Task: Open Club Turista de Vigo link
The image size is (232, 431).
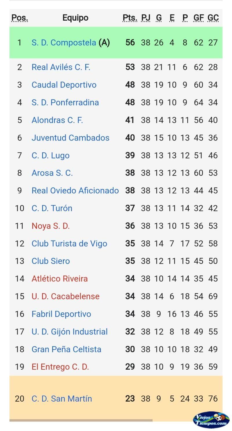Action: tap(69, 243)
